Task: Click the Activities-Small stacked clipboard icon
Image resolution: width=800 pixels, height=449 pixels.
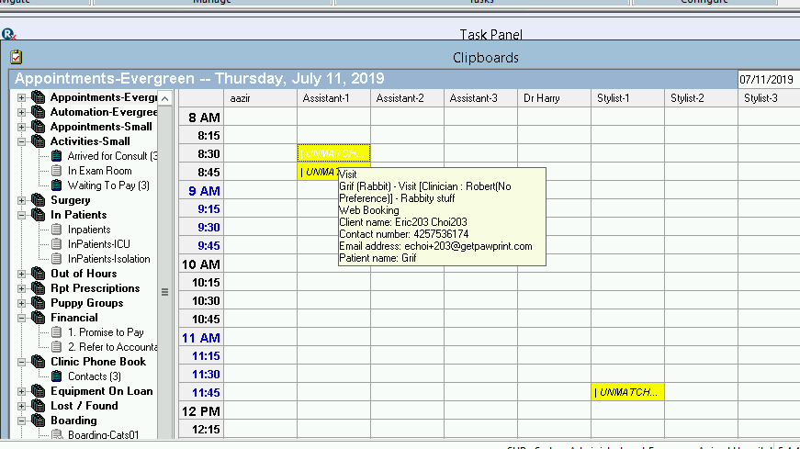Action: coord(38,141)
